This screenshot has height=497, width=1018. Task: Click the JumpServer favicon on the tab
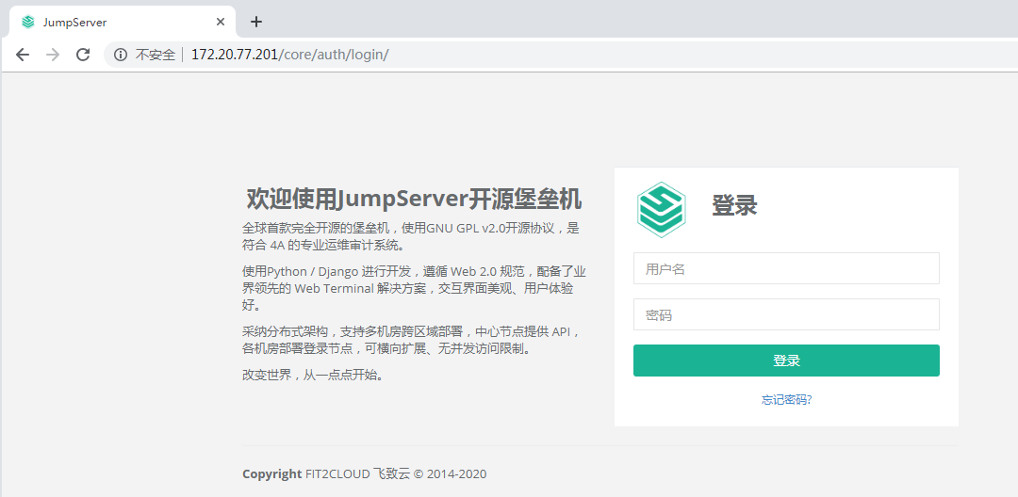tap(28, 22)
